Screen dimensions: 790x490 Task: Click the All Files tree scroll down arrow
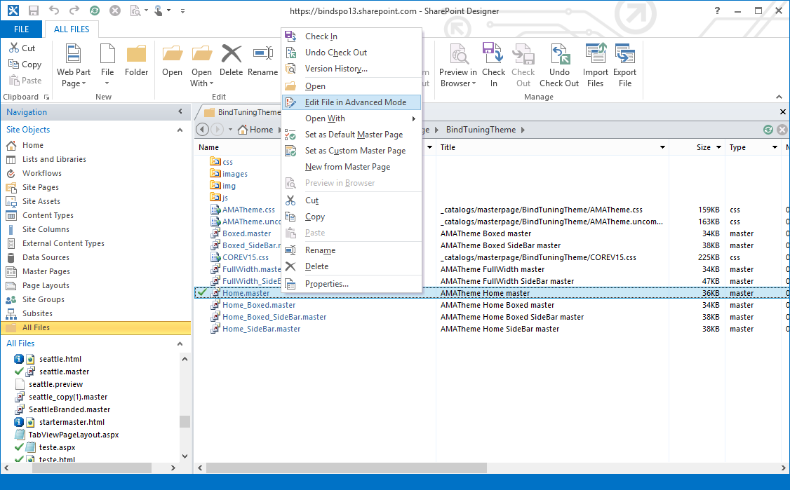(x=185, y=456)
